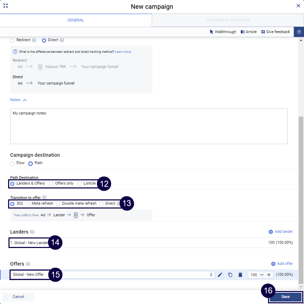Click the help icon next to Offers heading
Image resolution: width=304 pixels, height=304 pixels.
[28, 264]
